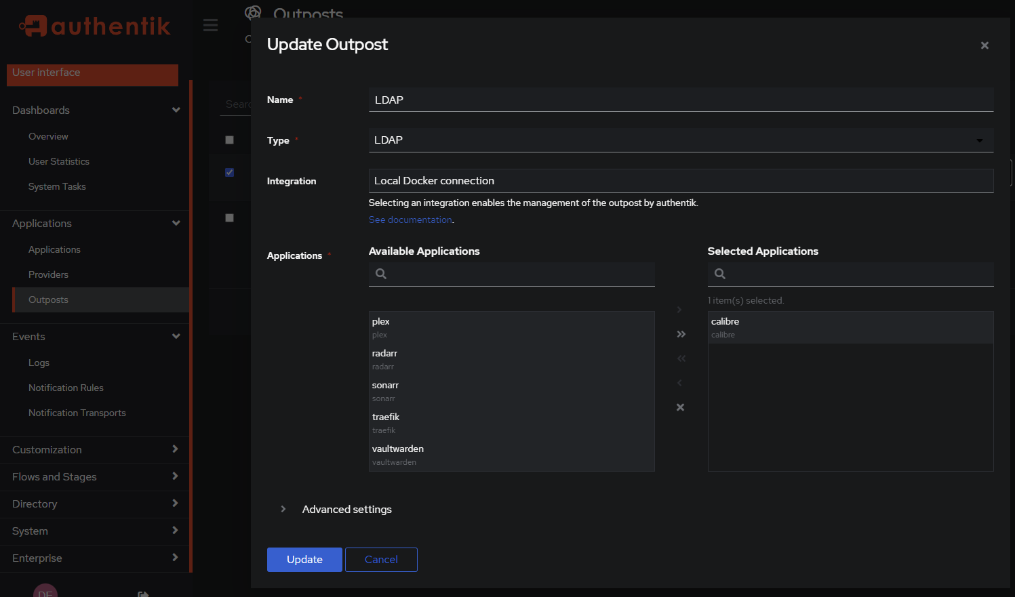The image size is (1015, 597).
Task: Click the double-arrow add all applications icon
Action: [681, 334]
